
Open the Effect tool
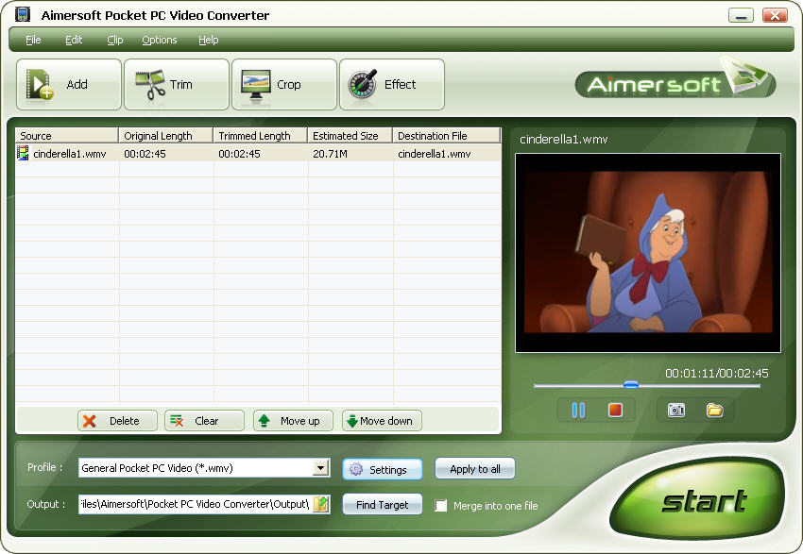tap(392, 84)
